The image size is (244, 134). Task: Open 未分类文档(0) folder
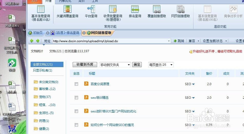(x=46, y=82)
